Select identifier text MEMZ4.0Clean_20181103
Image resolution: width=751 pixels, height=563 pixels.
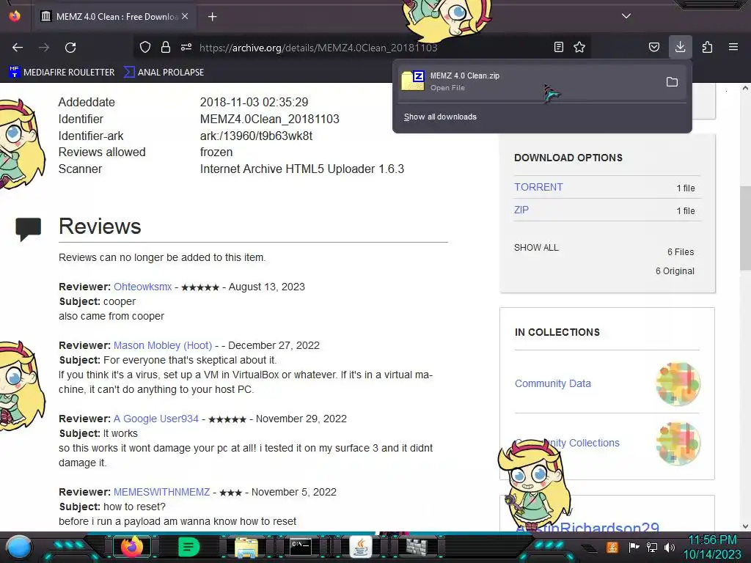[x=270, y=119]
